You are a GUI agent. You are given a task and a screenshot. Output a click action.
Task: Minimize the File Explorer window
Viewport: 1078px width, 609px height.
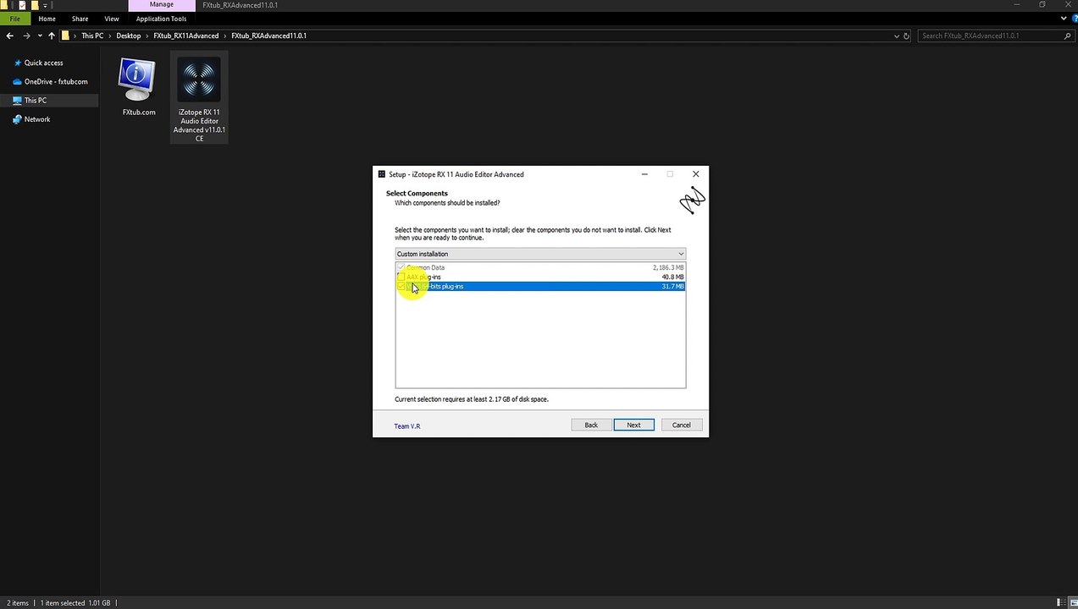[1018, 4]
